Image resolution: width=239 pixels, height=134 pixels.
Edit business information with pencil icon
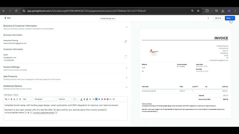coord(126,41)
